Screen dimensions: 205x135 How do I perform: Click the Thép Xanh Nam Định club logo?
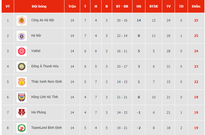pyautogui.click(x=21, y=82)
